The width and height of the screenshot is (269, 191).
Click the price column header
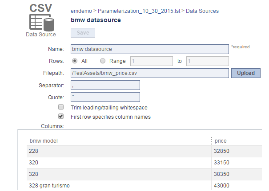point(221,141)
